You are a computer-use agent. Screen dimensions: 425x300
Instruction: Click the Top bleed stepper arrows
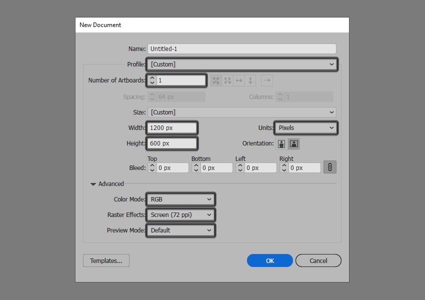[x=152, y=168]
